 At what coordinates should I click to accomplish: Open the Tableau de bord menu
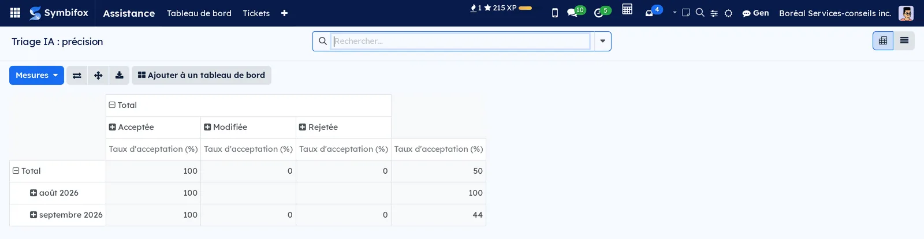tap(199, 13)
